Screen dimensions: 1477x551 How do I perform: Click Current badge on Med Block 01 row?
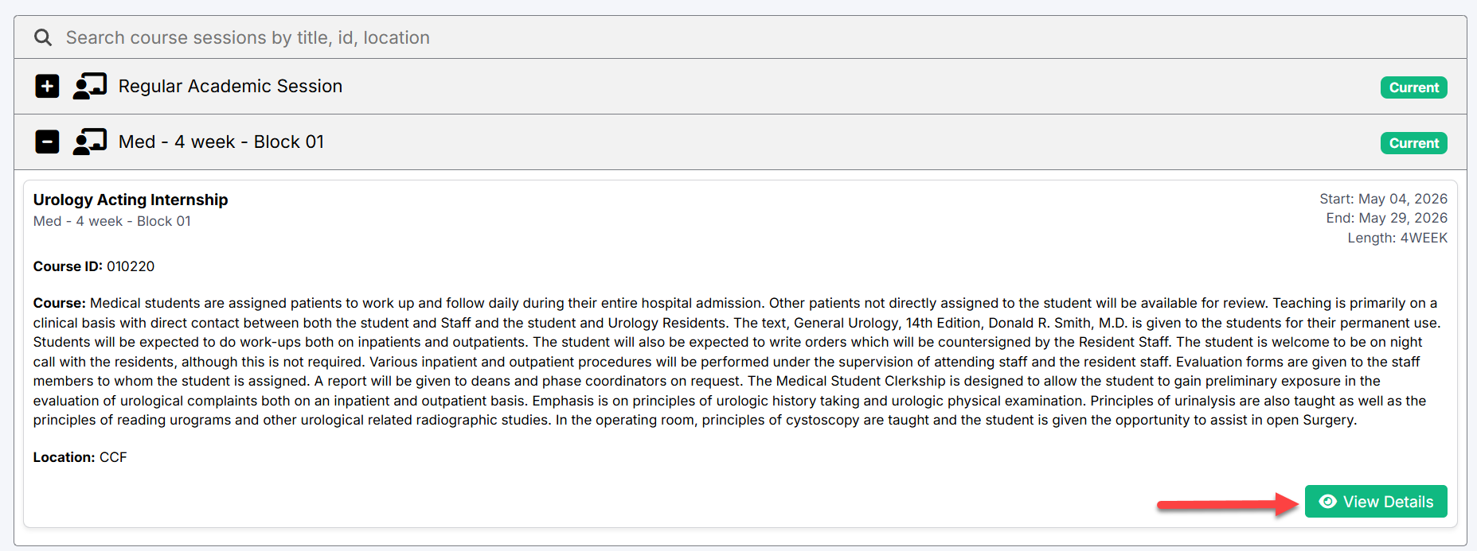coord(1413,143)
